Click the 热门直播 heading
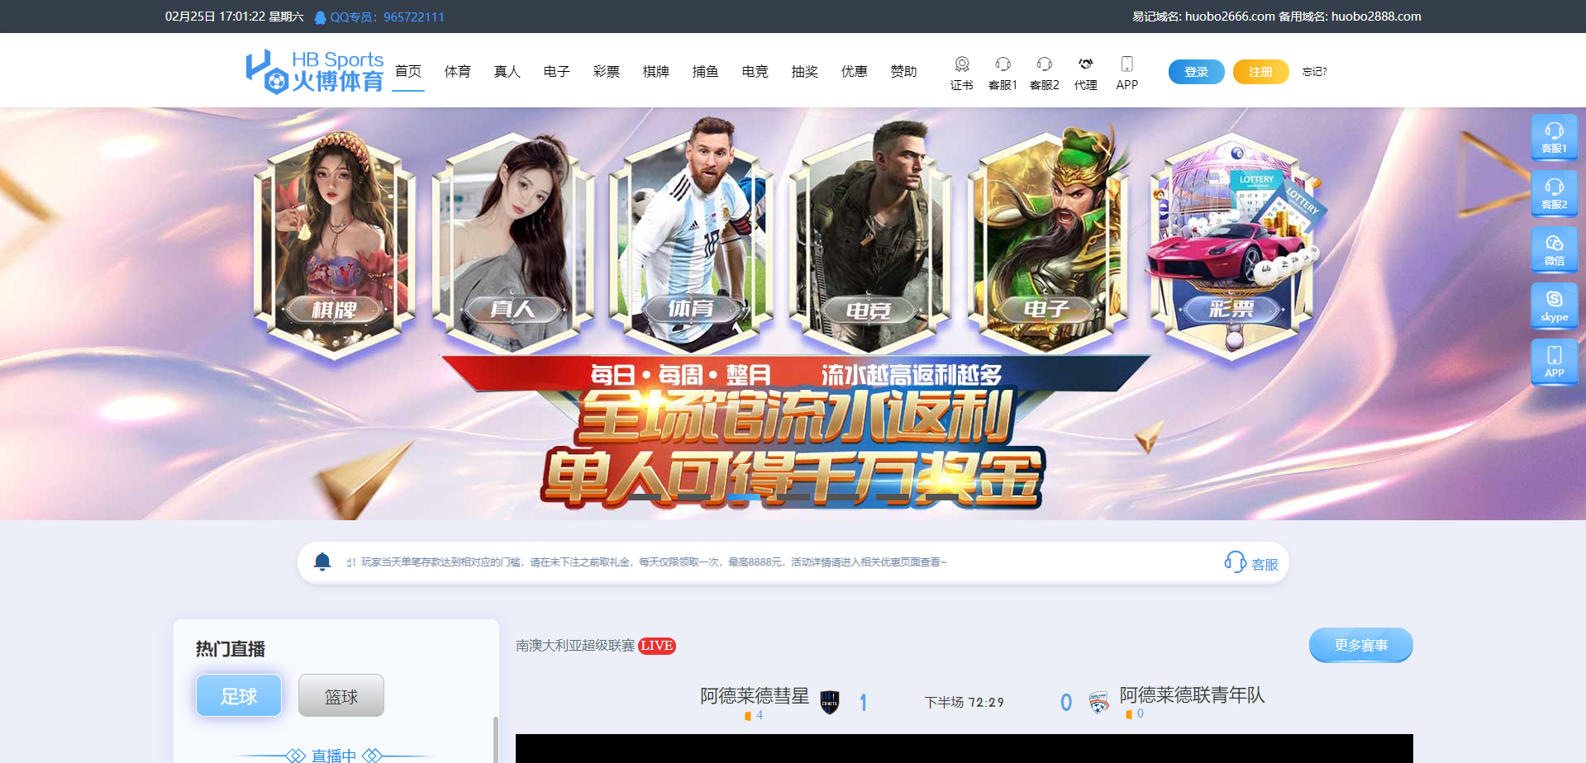Image resolution: width=1586 pixels, height=763 pixels. (231, 649)
